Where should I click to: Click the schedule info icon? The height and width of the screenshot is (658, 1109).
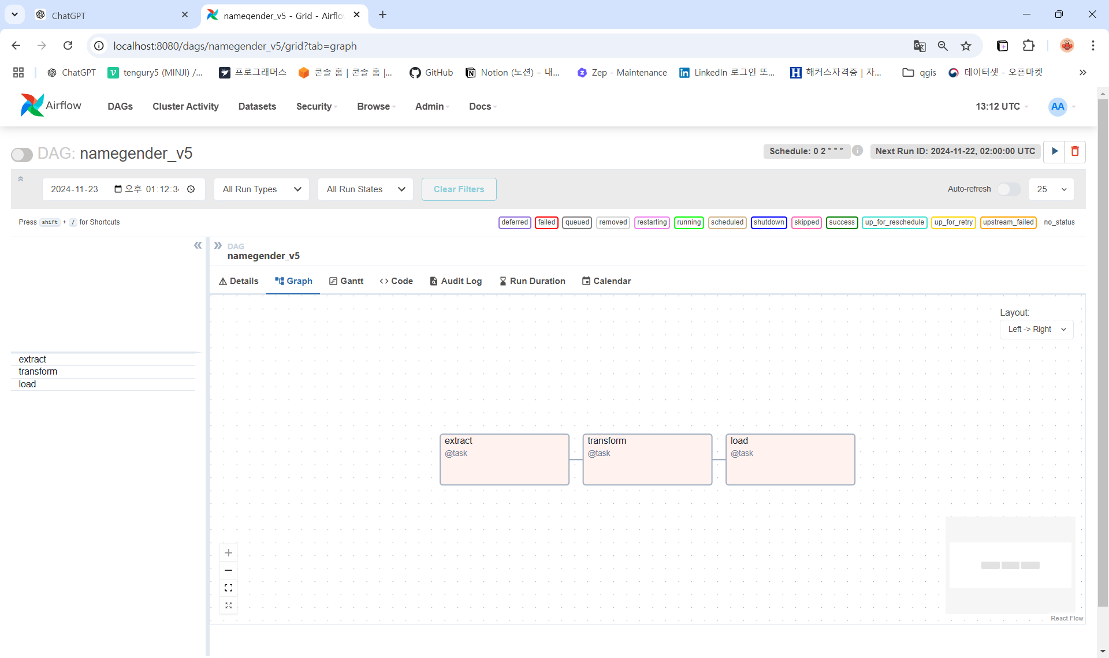pos(857,151)
